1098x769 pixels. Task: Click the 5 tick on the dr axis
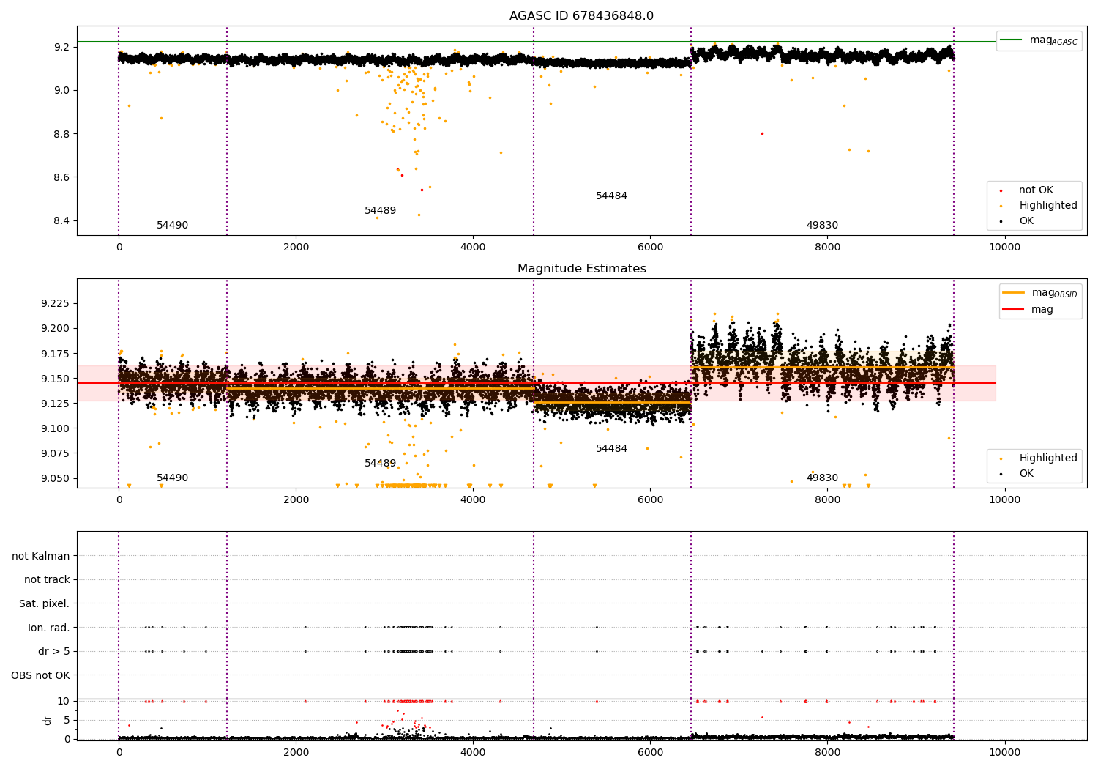coord(67,720)
